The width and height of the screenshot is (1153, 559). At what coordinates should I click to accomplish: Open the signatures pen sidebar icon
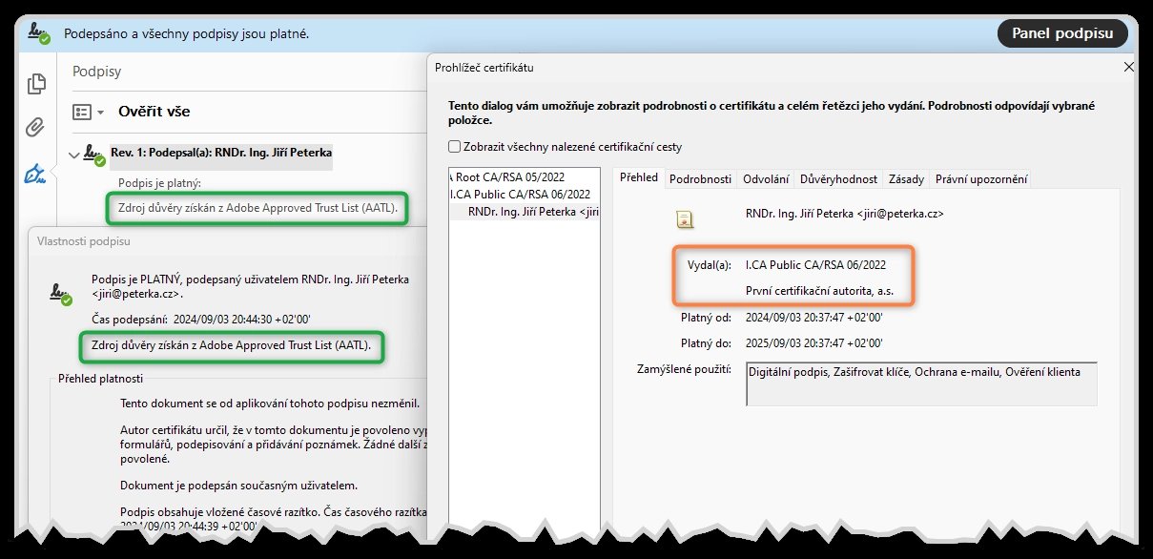coord(36,175)
